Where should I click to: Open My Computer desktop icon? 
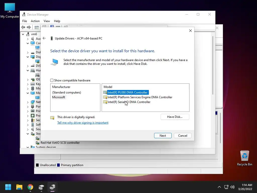coord(10,11)
